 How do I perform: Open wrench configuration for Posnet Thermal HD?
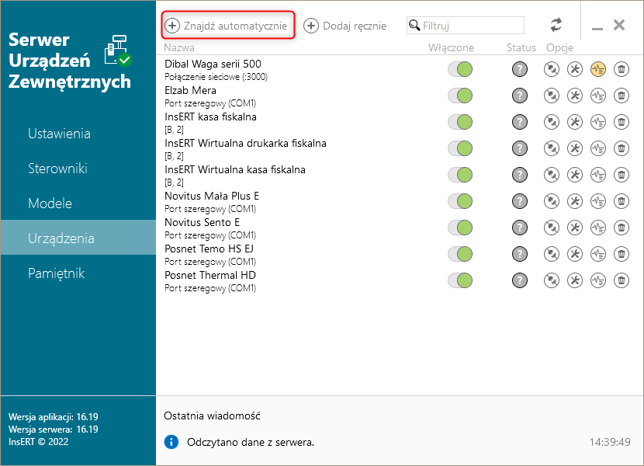pos(575,280)
